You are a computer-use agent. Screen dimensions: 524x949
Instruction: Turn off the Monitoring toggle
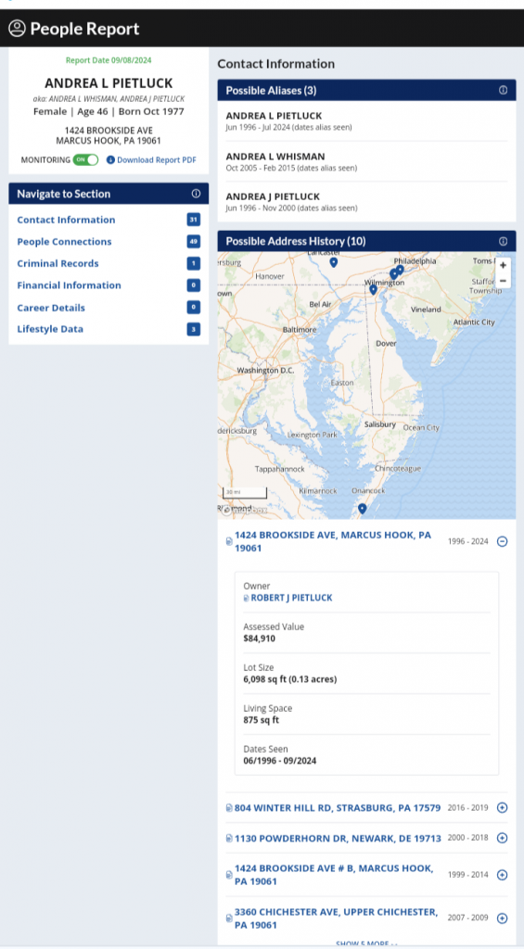pos(85,159)
